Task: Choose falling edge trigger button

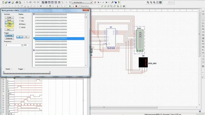Action: coord(26,37)
